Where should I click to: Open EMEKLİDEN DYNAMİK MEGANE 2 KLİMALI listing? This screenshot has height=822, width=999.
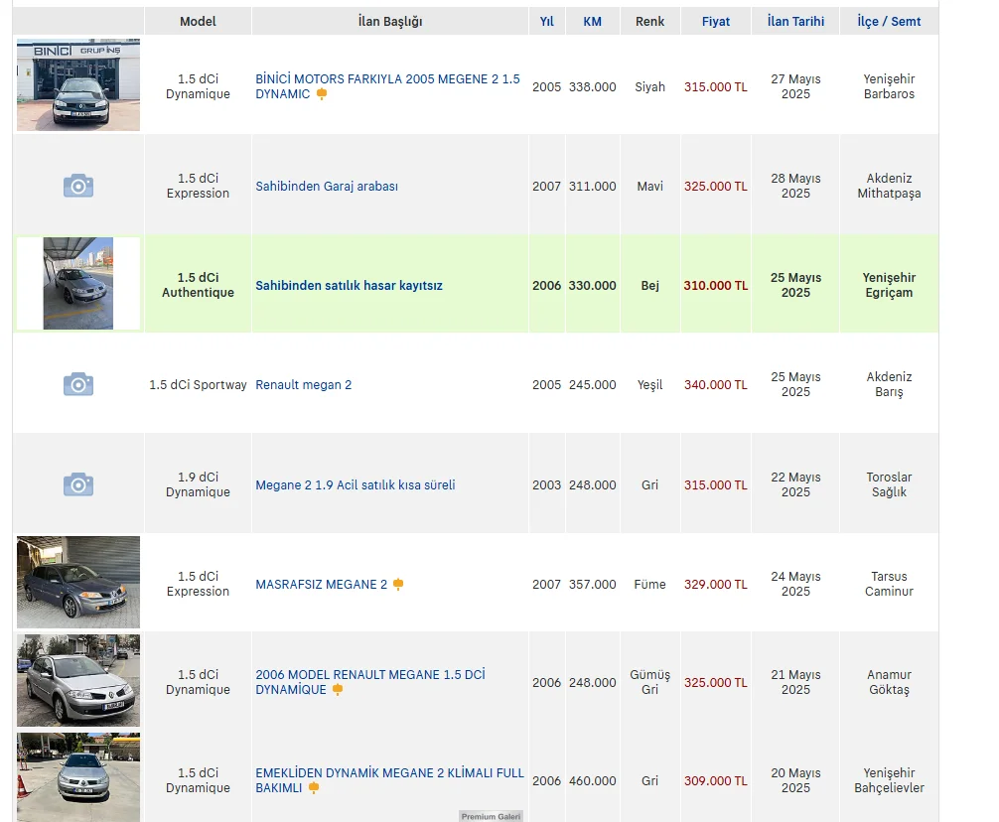[389, 780]
